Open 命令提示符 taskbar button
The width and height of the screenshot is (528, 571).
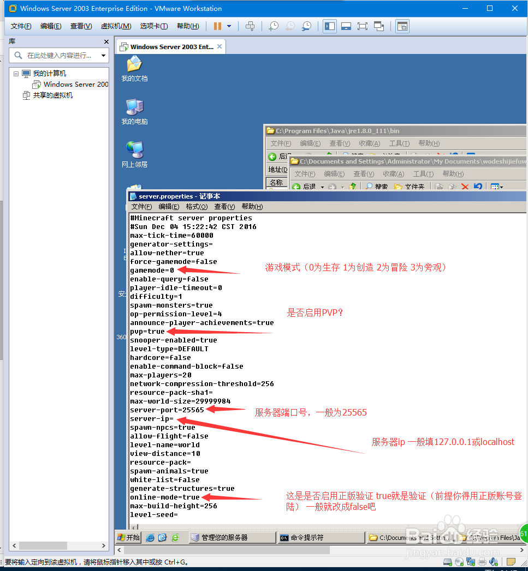point(321,538)
